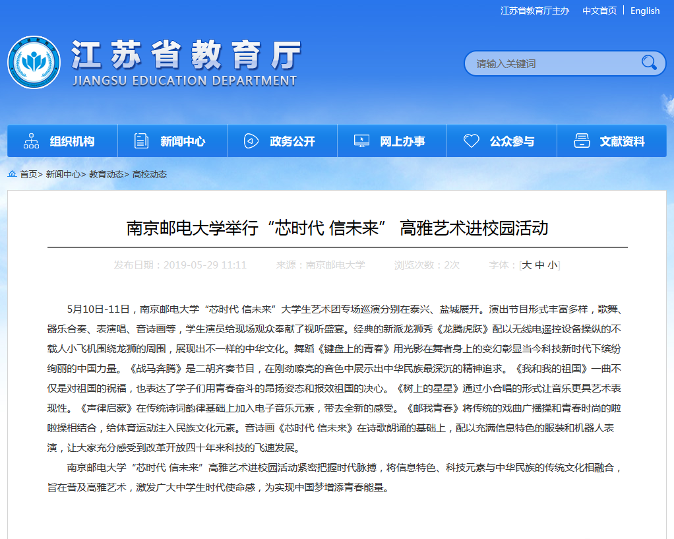Click the 文献资料 printer icon
Viewport: 674px width, 539px height.
(x=582, y=141)
